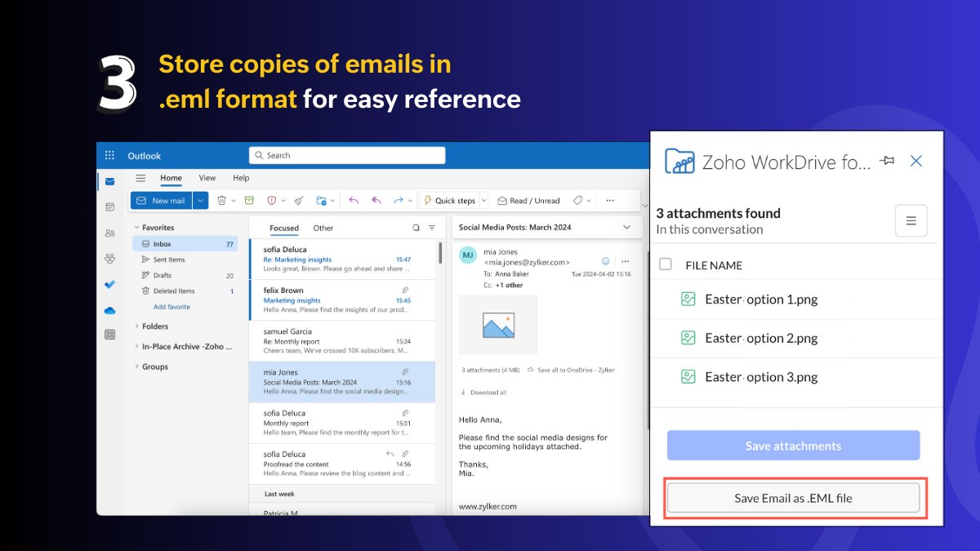Expand In-Place Archive section
This screenshot has height=551, width=980.
pos(136,346)
